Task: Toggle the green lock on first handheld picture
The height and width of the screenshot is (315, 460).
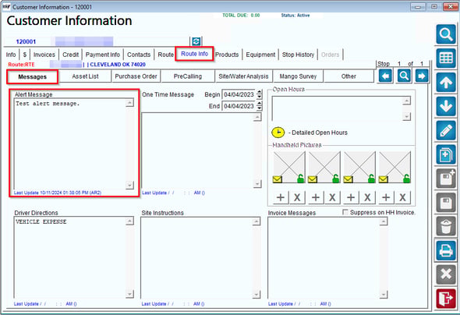Action: coord(300,179)
